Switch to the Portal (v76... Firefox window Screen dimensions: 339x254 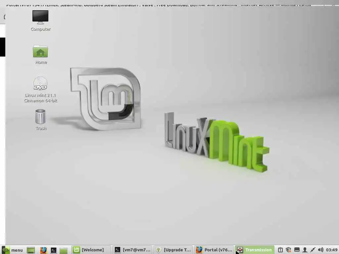click(x=214, y=250)
